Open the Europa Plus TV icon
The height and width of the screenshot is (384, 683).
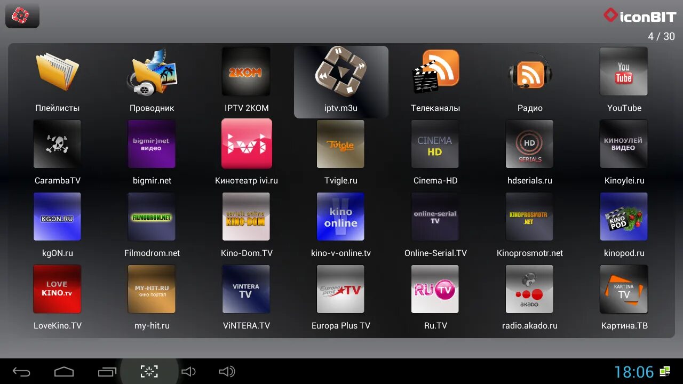point(340,289)
